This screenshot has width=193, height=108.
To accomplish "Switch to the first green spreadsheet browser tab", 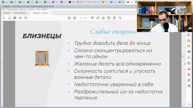I will (5, 2).
